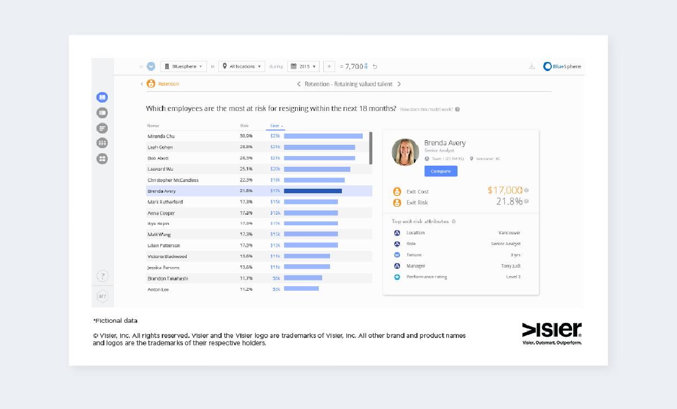
Task: Select employee Lilian Patterson
Action: coord(164,246)
